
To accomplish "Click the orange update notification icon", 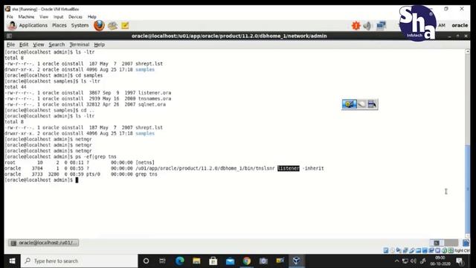I will pos(356,25).
